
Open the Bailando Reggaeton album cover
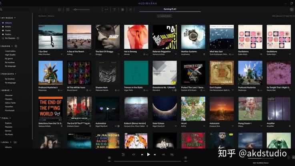pyautogui.click(x=165, y=37)
